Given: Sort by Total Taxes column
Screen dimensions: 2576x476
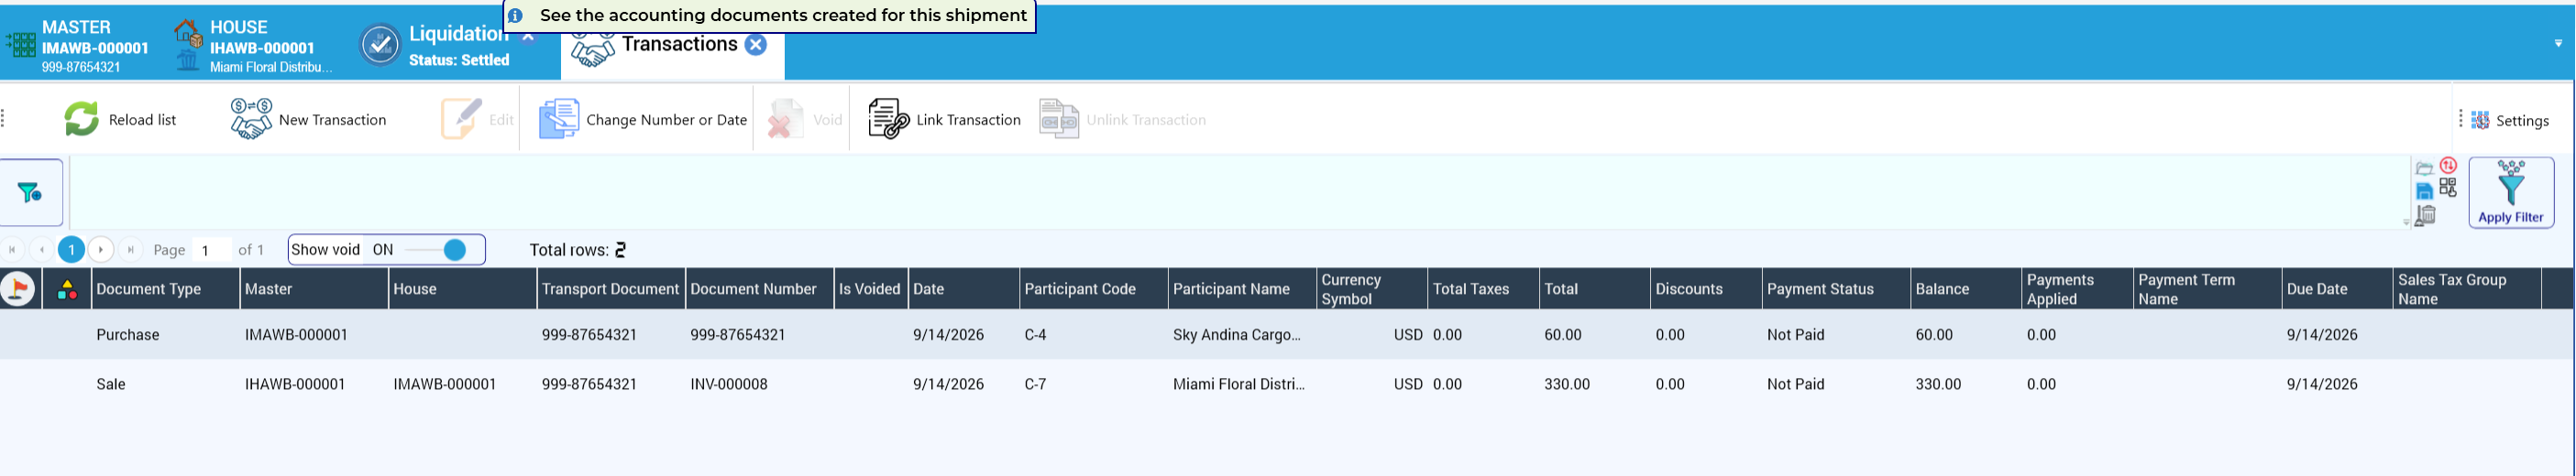Looking at the screenshot, I should coord(1484,289).
